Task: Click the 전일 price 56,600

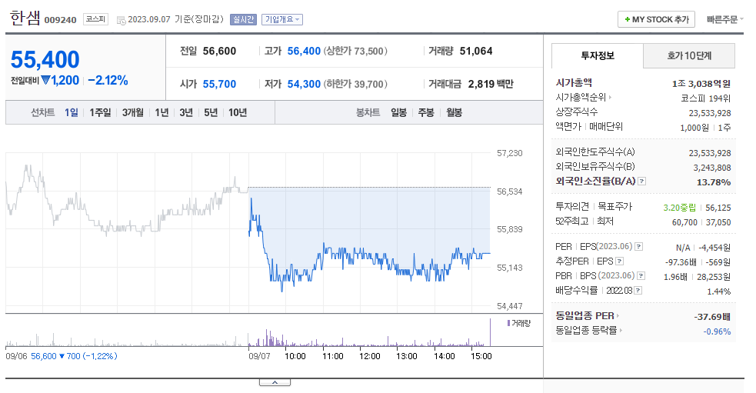Action: (x=219, y=51)
